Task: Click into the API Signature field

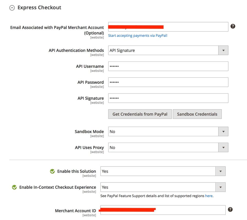Action: click(168, 98)
